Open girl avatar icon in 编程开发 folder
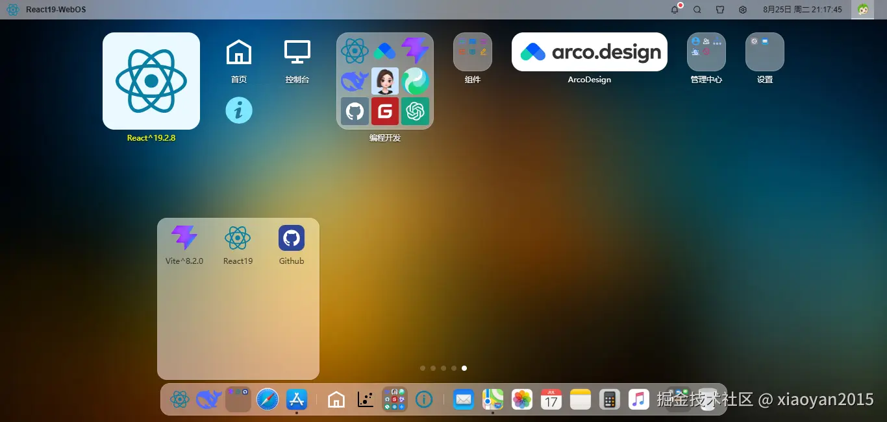 click(385, 81)
